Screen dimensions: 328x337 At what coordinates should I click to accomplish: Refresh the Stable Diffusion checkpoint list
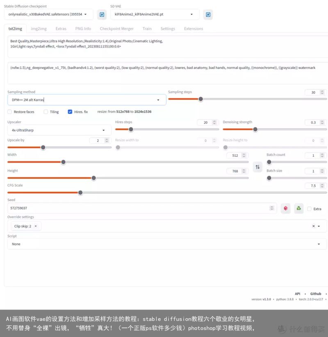[x=102, y=15]
